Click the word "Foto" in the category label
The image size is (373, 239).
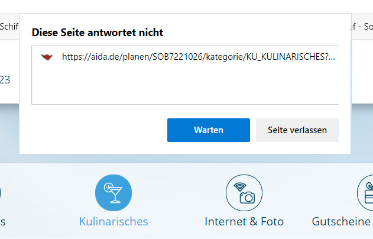pos(271,222)
